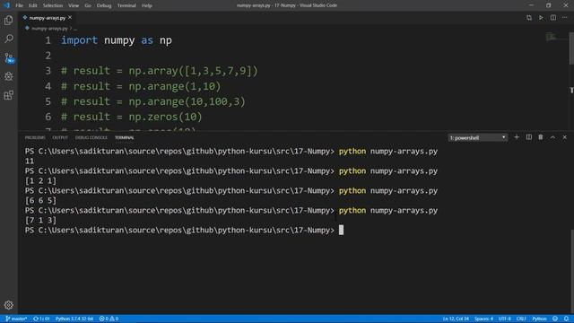
Task: Open the Source Control view
Action: (8, 57)
